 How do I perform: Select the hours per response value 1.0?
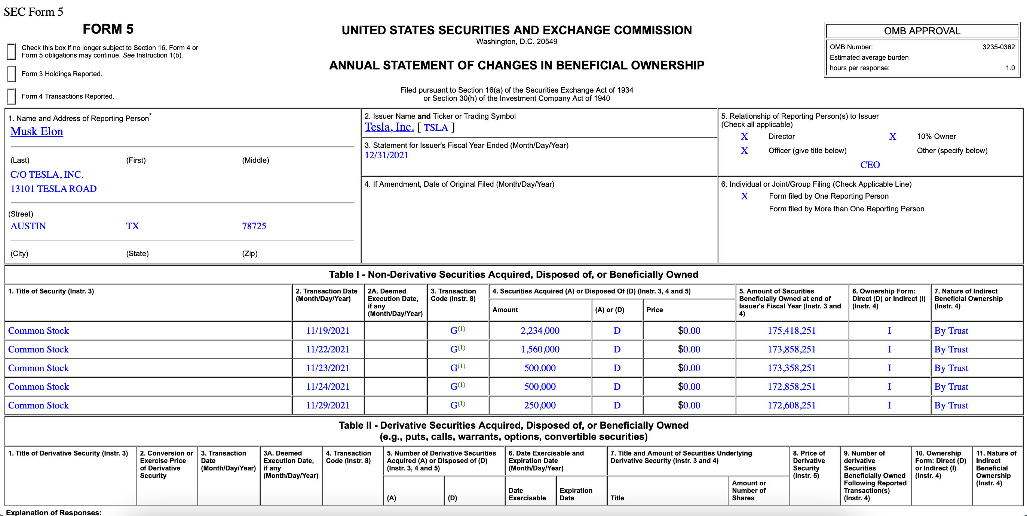tap(1010, 68)
